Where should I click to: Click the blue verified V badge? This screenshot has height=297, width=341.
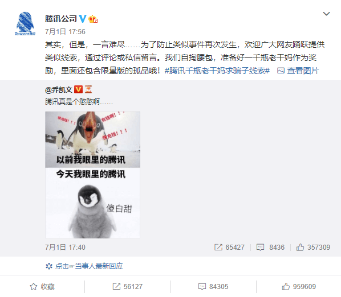[83, 19]
